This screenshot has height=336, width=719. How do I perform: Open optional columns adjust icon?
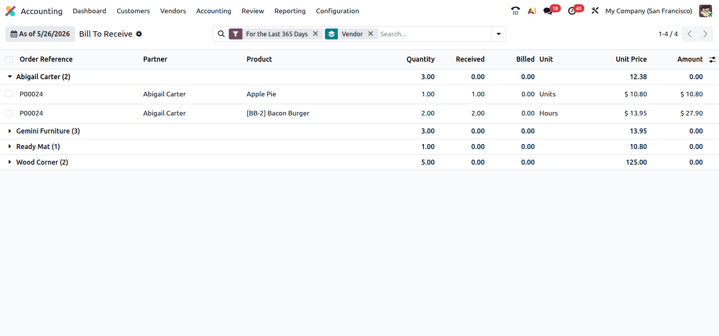(x=712, y=59)
